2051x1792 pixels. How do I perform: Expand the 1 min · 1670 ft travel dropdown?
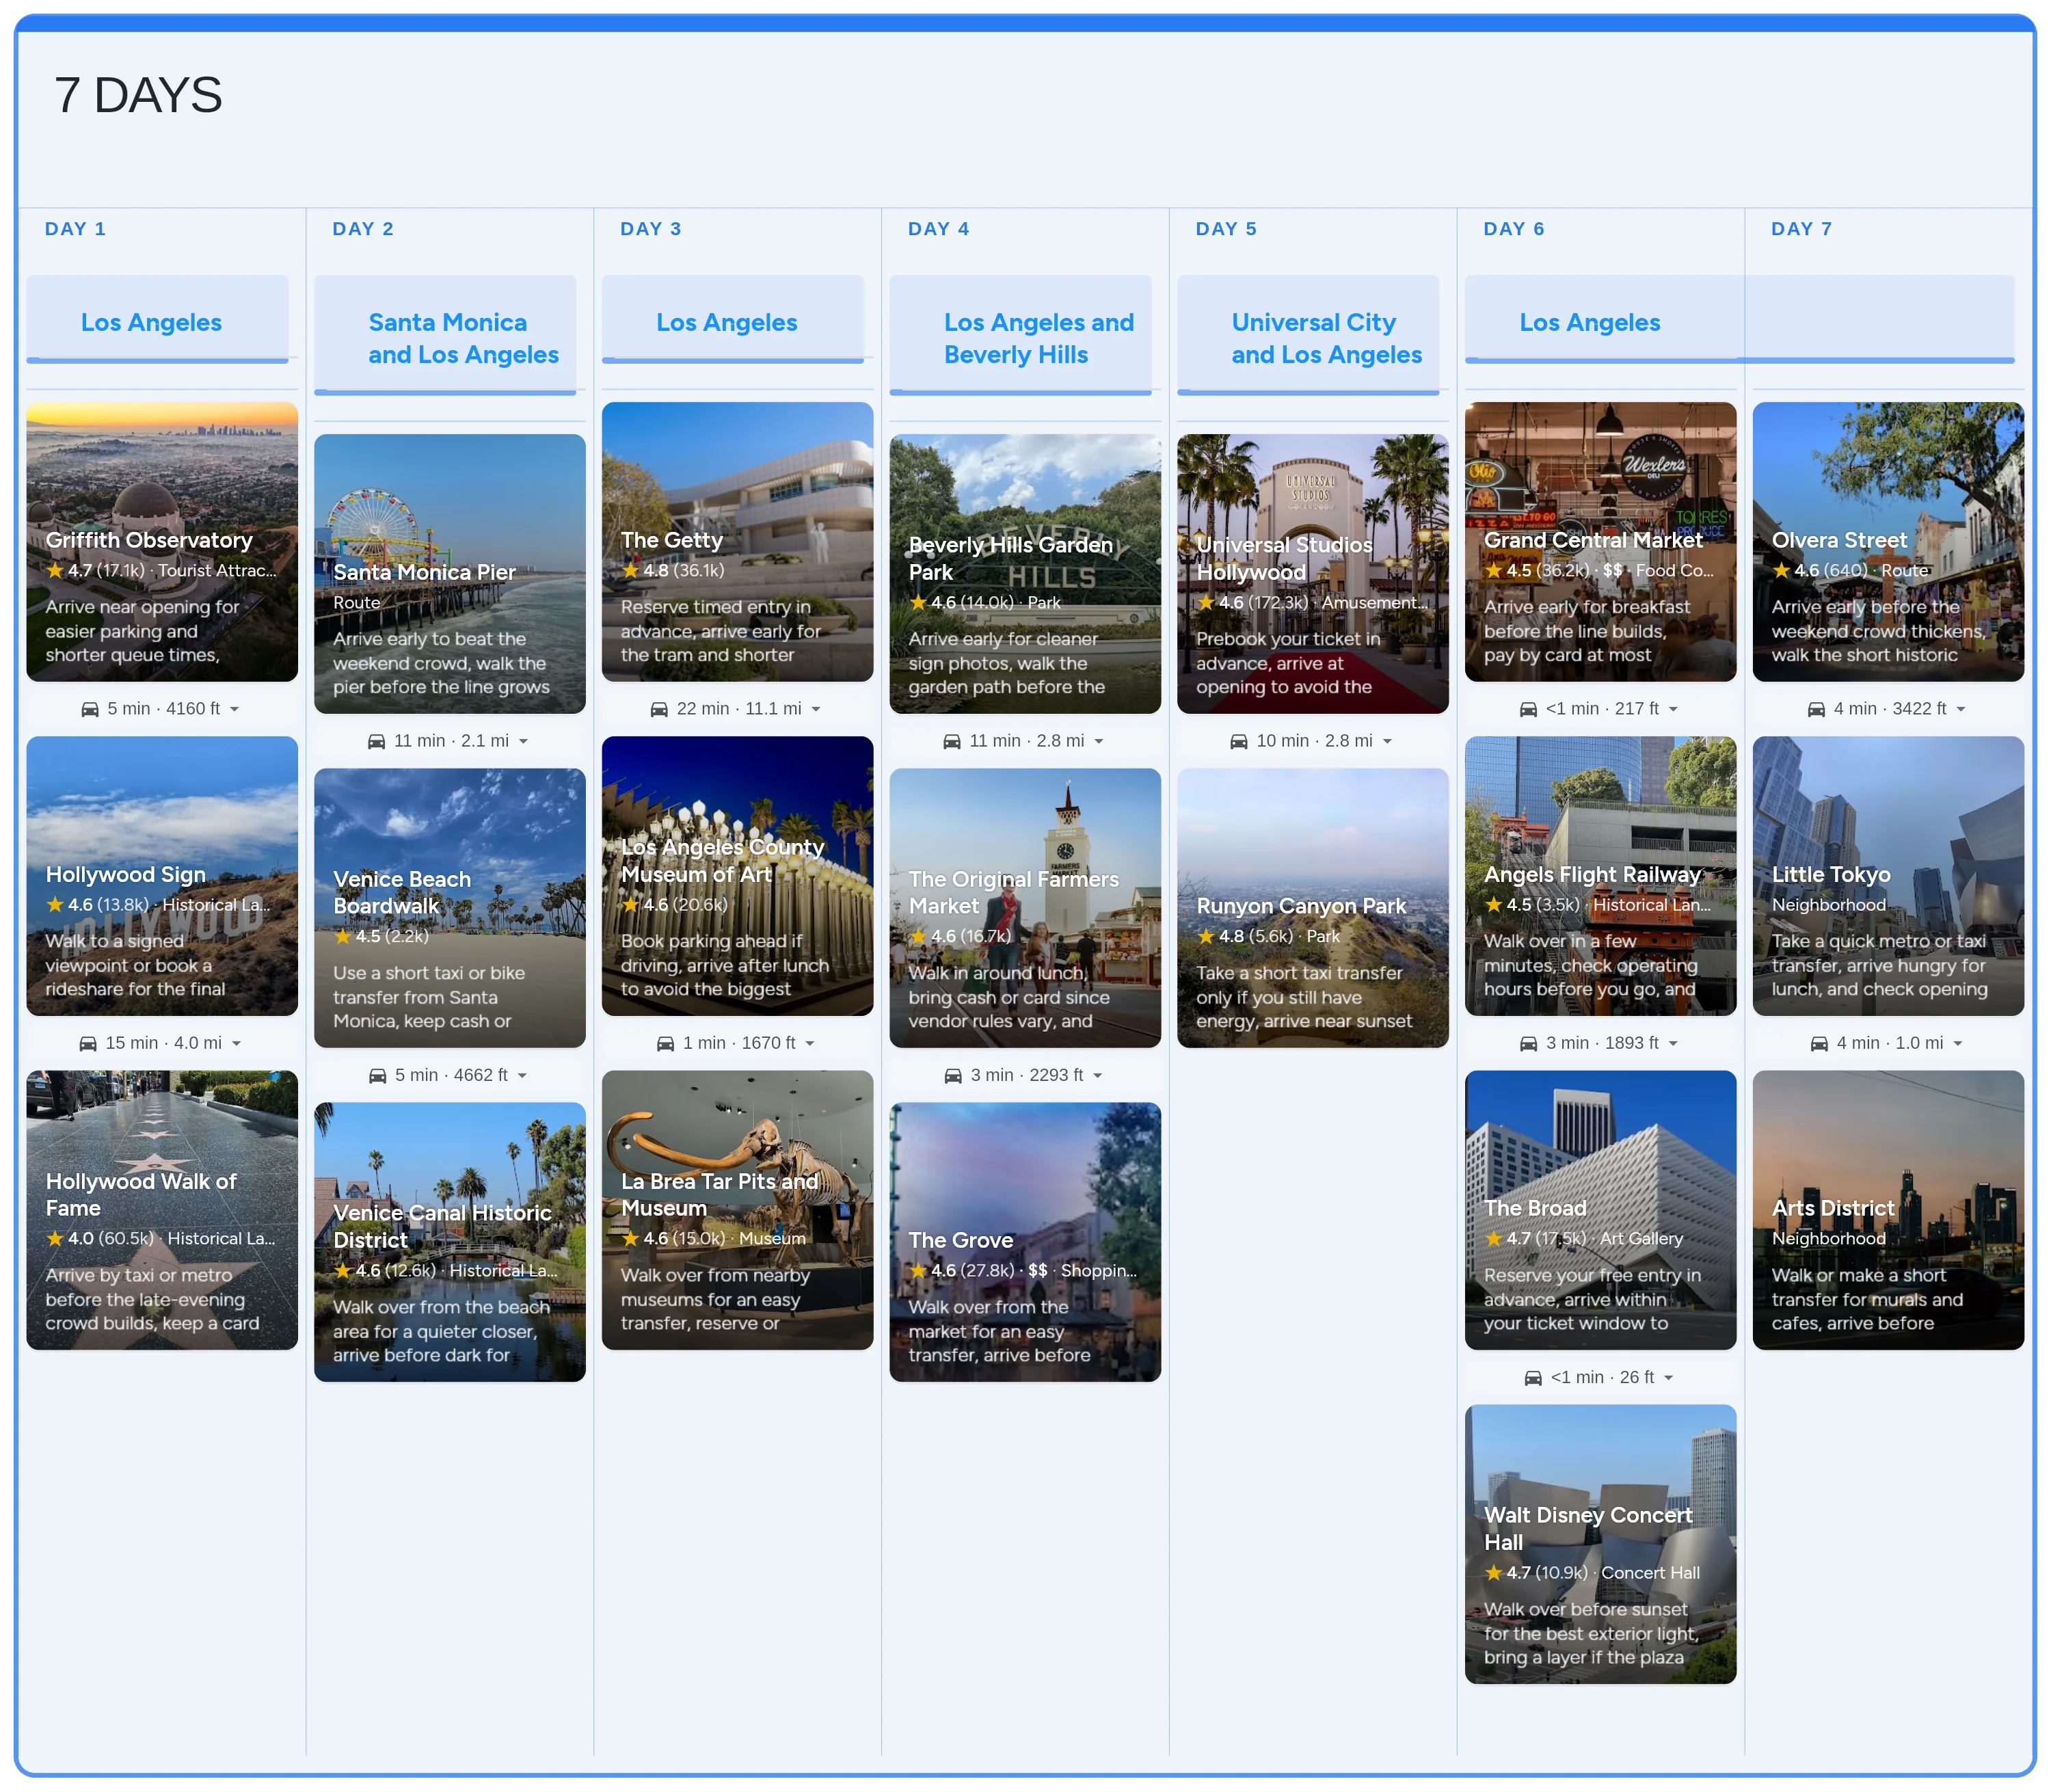point(810,1044)
